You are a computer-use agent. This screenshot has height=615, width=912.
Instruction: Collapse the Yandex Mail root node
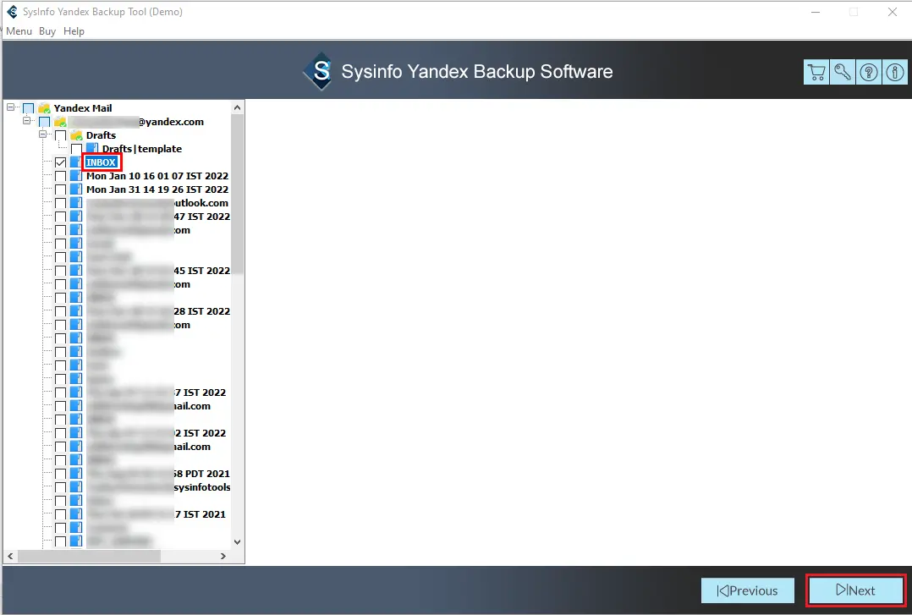[11, 108]
